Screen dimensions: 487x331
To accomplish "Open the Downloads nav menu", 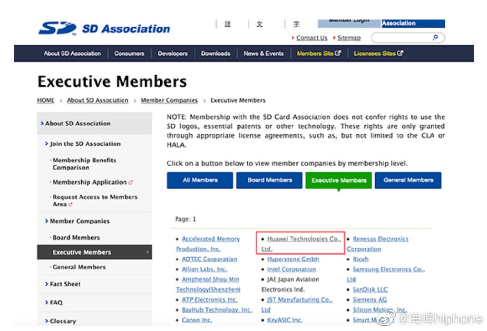I will 215,53.
